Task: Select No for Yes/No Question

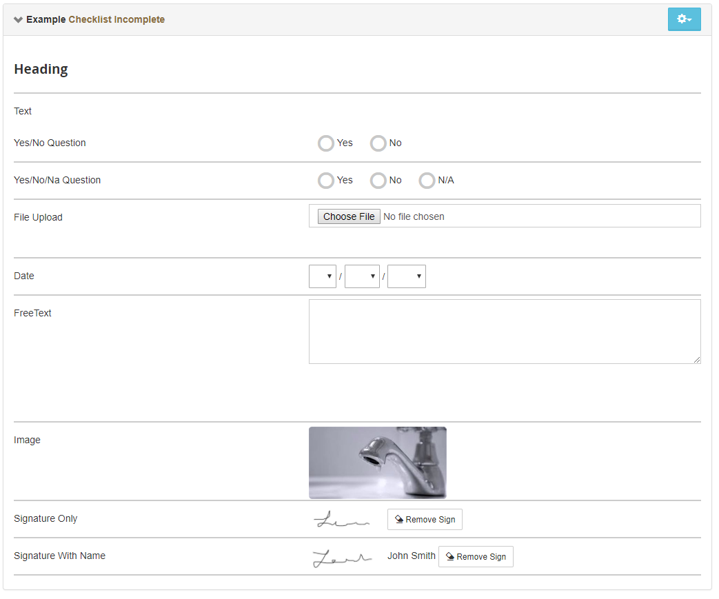Action: coord(378,143)
